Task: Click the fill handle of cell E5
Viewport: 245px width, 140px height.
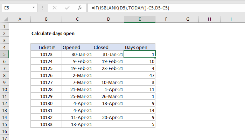Action: (x=155, y=58)
